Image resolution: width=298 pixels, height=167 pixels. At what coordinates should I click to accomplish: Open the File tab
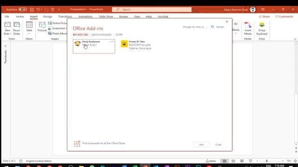[7, 17]
